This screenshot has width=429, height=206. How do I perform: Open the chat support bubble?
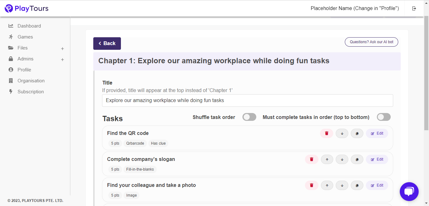pyautogui.click(x=409, y=192)
